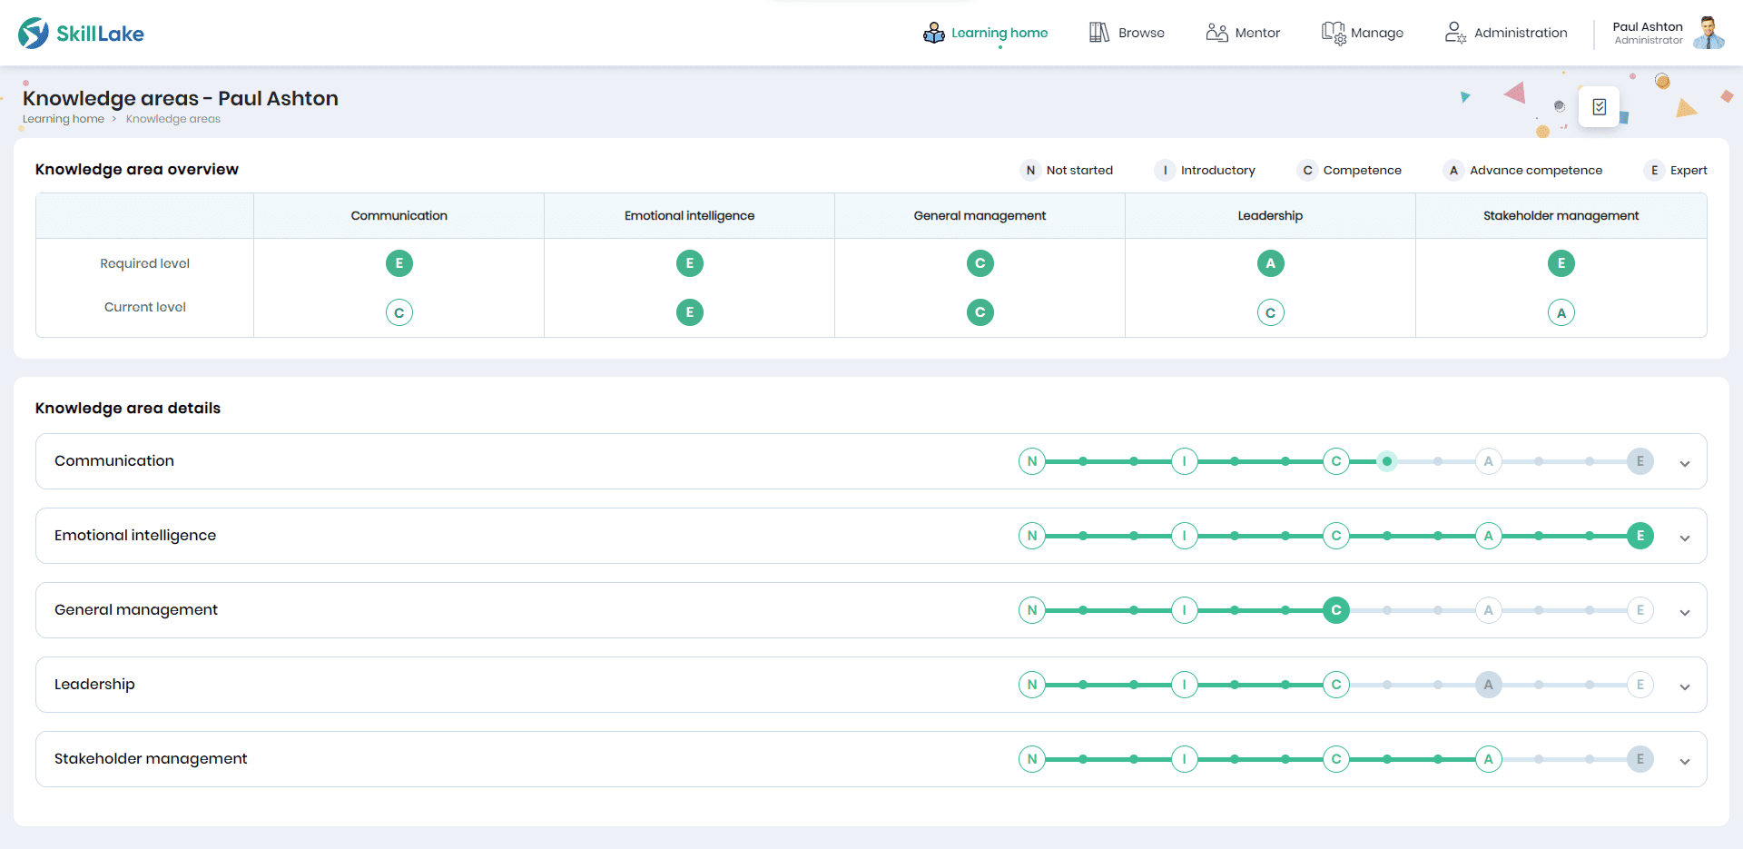Expand the Emotional intelligence row
The width and height of the screenshot is (1743, 849).
pos(1684,538)
